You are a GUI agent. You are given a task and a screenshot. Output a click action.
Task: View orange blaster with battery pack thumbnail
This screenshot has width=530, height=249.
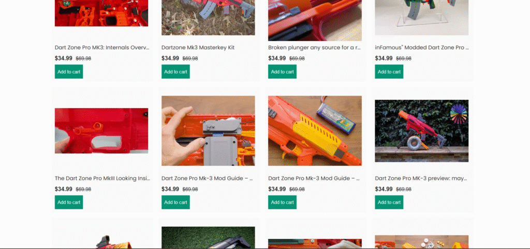click(x=315, y=131)
